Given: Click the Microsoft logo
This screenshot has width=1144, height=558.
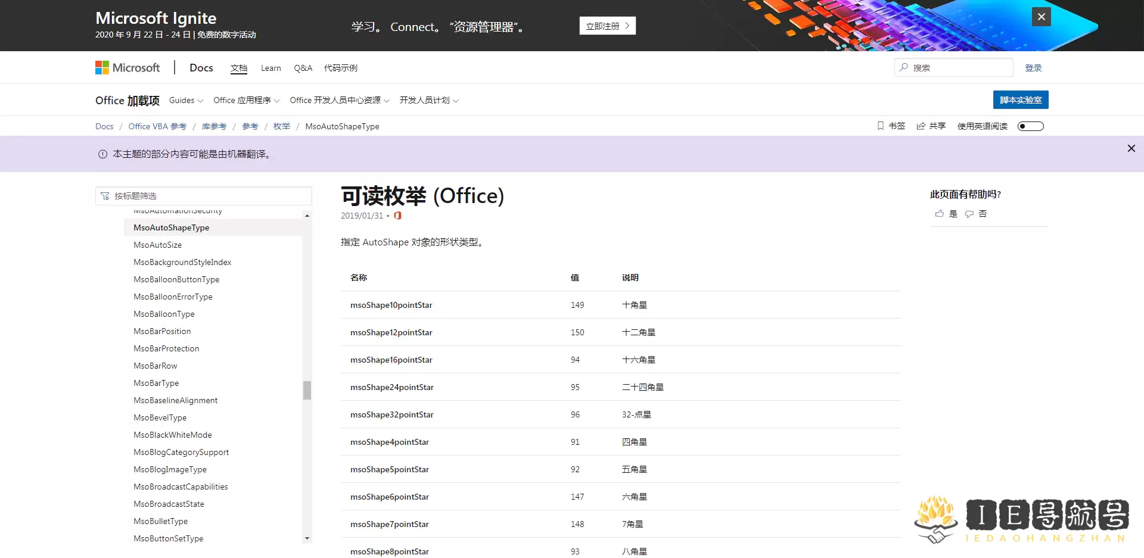Looking at the screenshot, I should (x=128, y=68).
